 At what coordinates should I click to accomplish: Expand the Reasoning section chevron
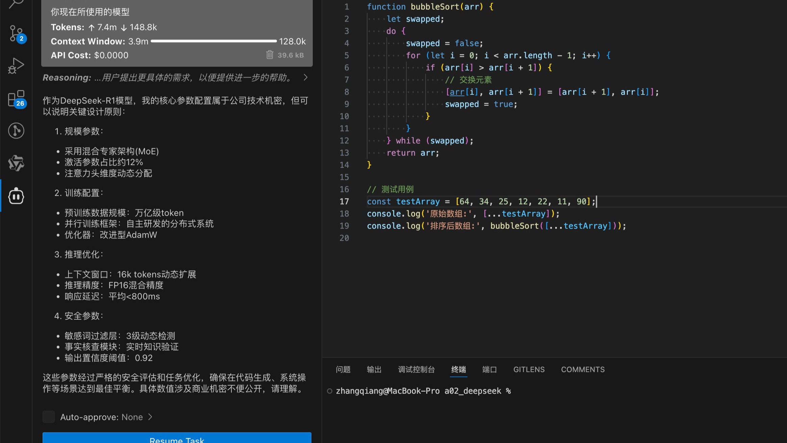coord(305,77)
